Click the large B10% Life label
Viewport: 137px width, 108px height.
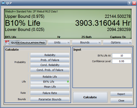point(23,23)
